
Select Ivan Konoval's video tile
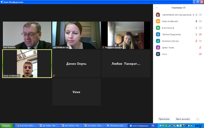click(x=27, y=35)
